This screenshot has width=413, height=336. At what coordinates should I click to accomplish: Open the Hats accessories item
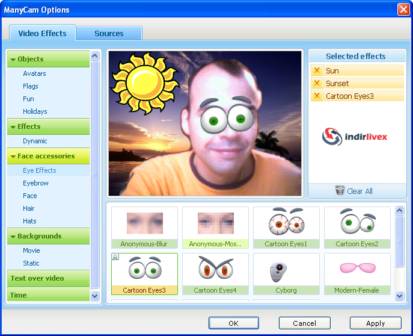tap(30, 221)
